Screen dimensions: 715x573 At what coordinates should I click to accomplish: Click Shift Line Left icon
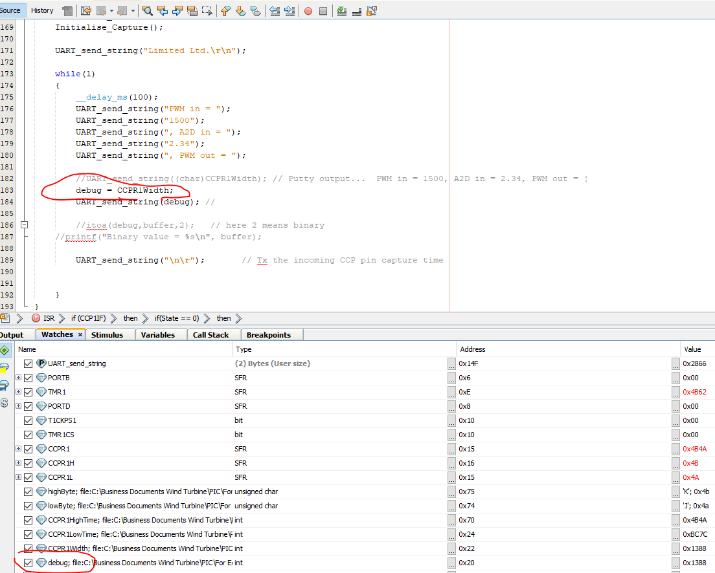click(x=275, y=10)
